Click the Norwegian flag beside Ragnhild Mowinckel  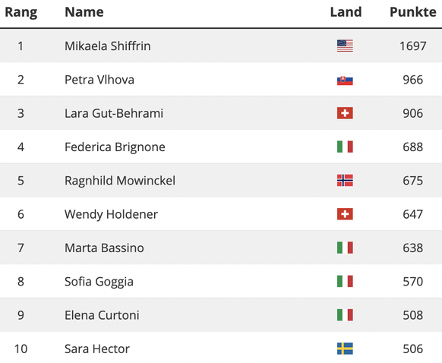point(345,181)
